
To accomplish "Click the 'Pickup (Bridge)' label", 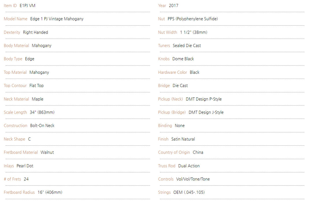I will pos(172,112).
